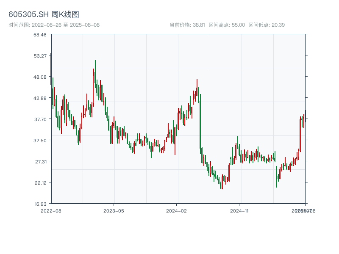339x254 pixels.
Task: Click the 2023-05 x-axis date label
Action: [x=114, y=210]
